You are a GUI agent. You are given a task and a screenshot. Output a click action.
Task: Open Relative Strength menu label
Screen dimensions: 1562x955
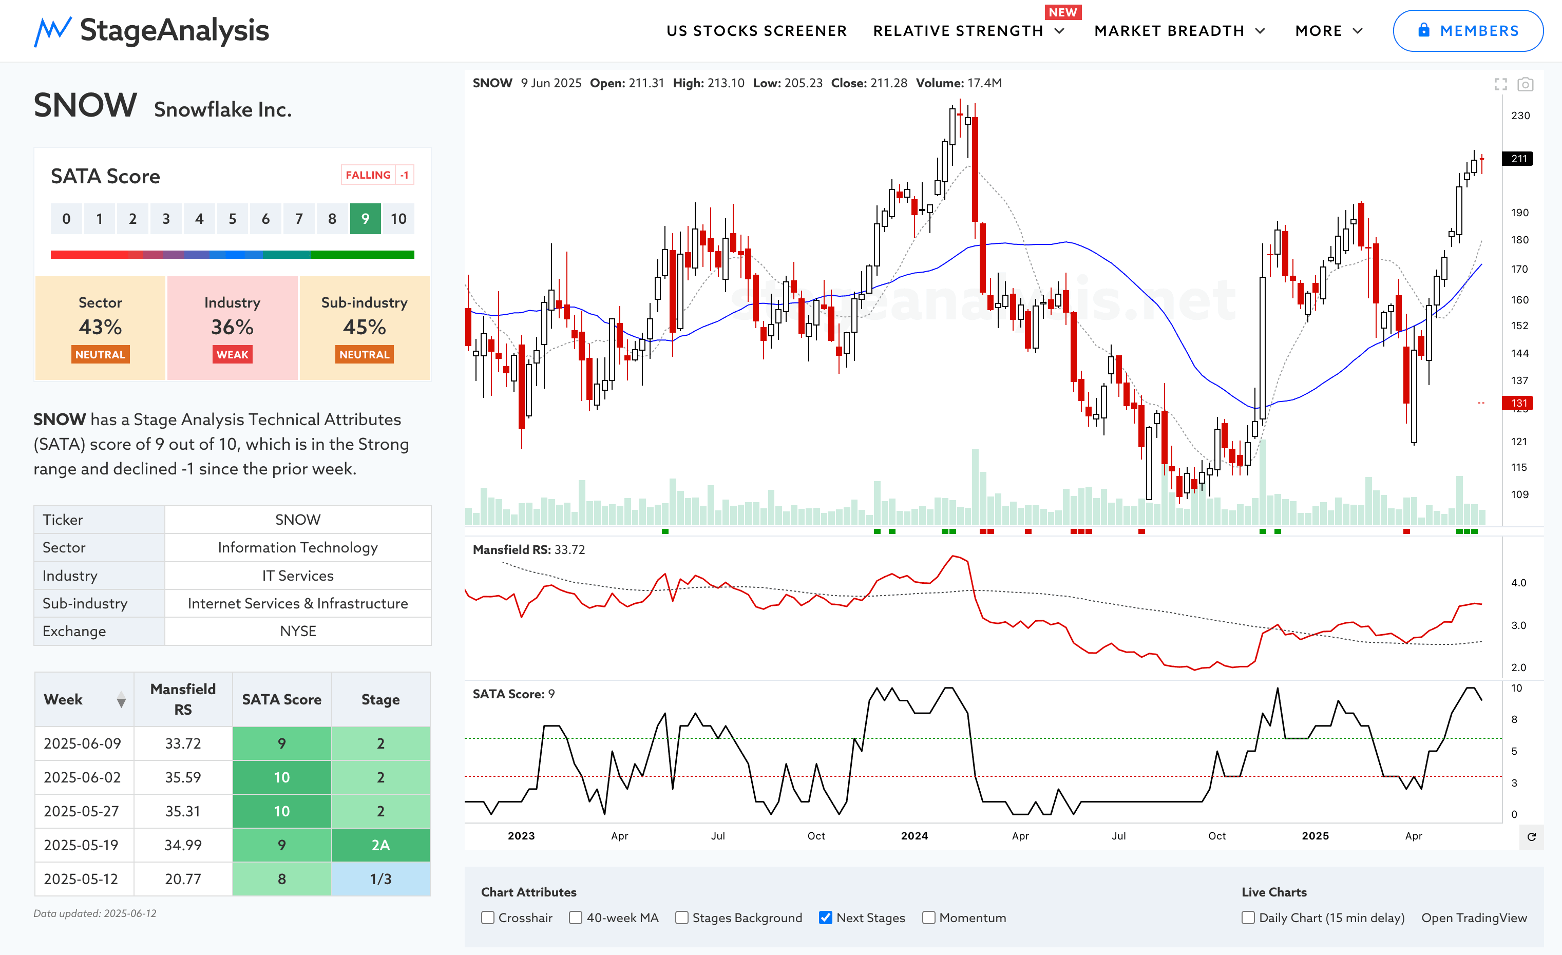click(958, 31)
